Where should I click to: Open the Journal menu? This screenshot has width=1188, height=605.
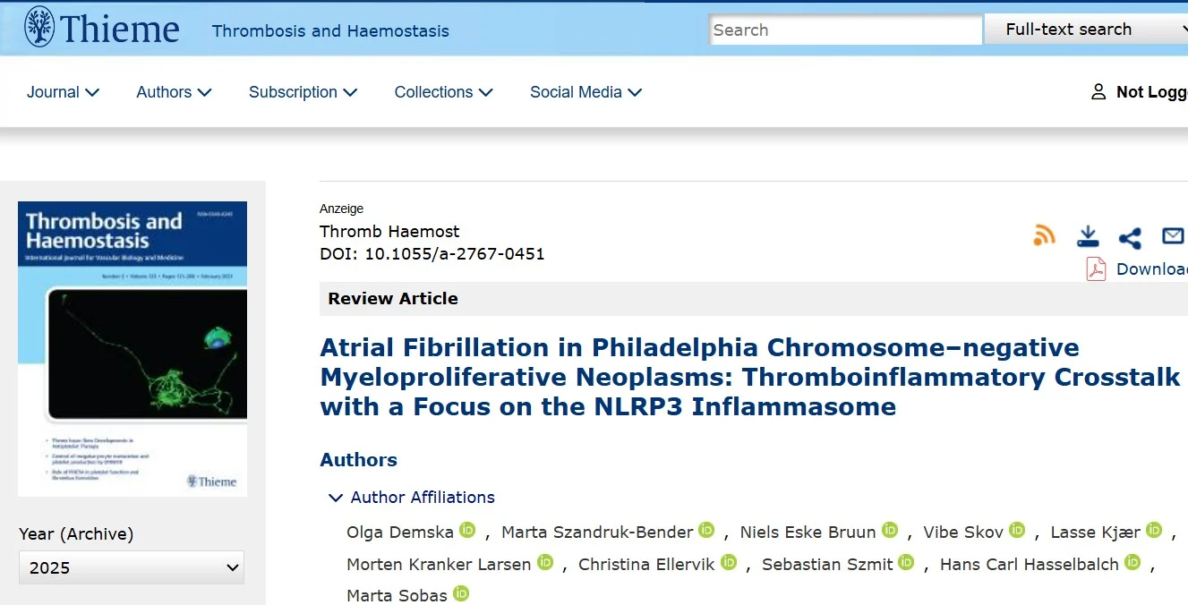62,91
